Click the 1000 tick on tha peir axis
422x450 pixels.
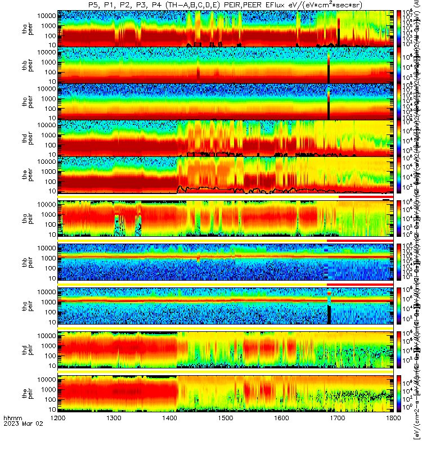(48, 215)
